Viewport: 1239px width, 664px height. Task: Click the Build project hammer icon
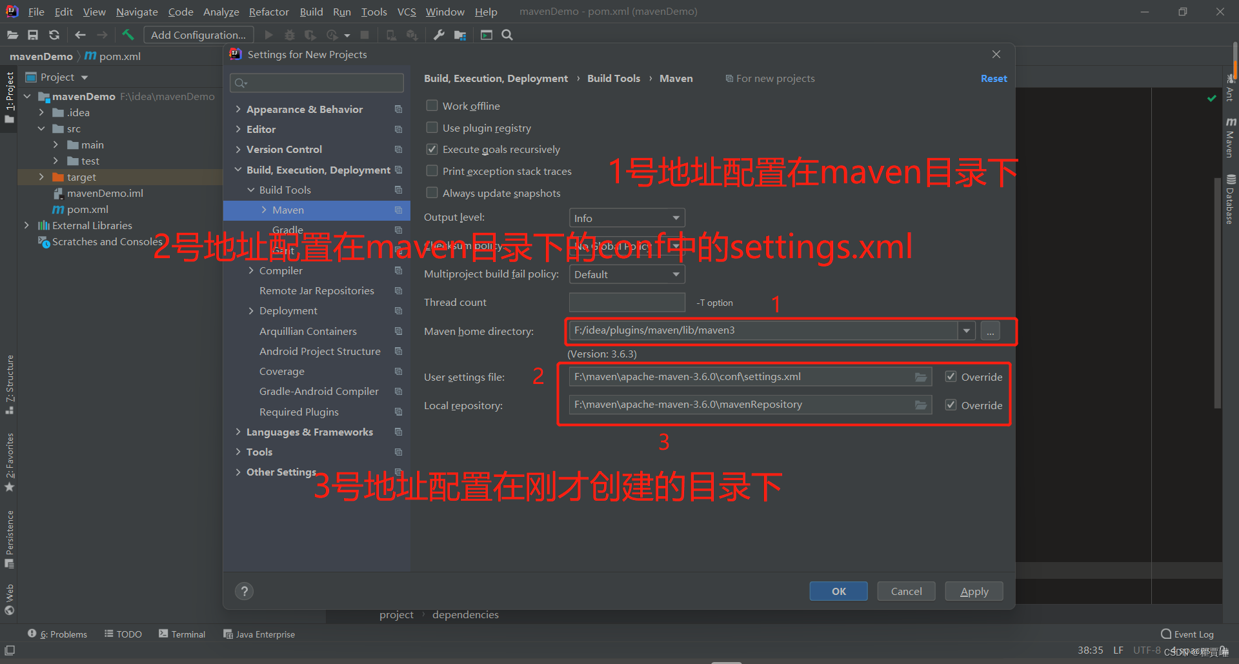(128, 35)
